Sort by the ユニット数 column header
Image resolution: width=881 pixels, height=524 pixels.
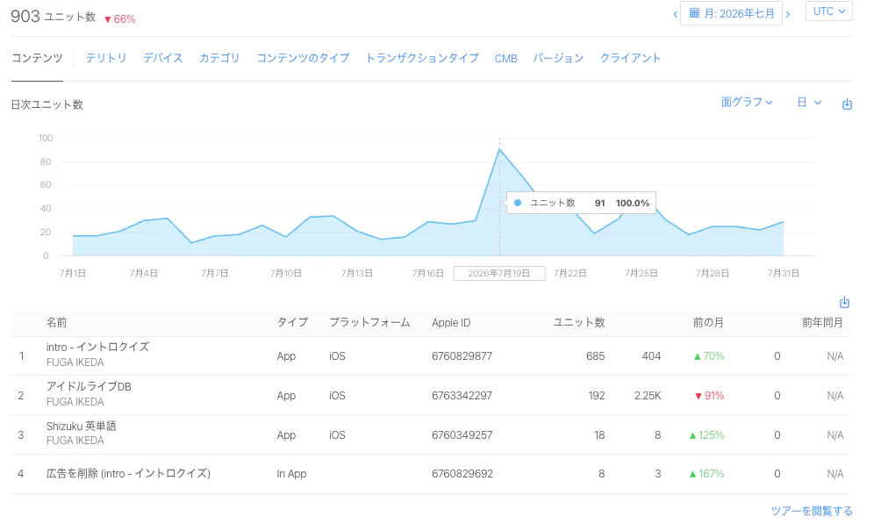pyautogui.click(x=579, y=323)
